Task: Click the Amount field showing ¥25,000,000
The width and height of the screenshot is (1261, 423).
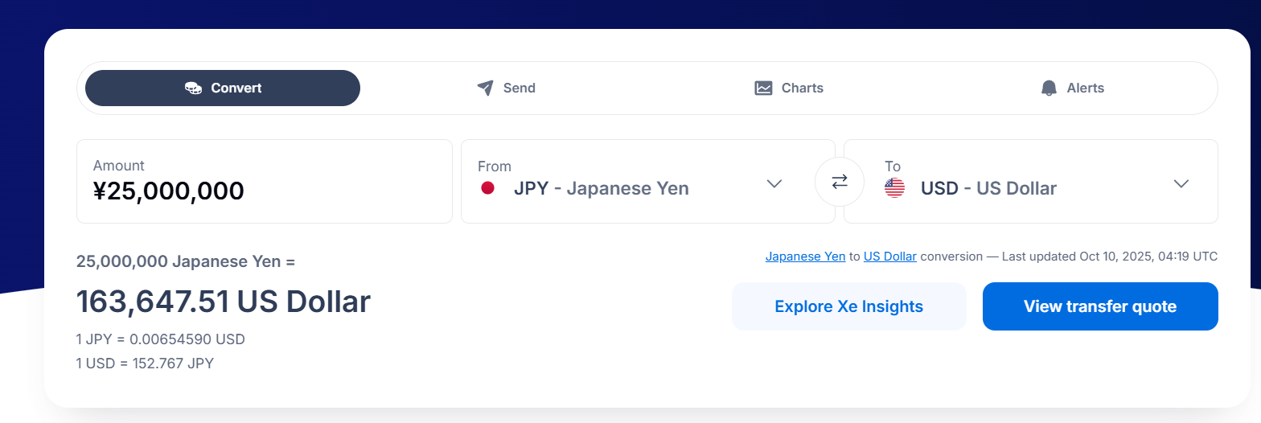Action: pos(265,182)
